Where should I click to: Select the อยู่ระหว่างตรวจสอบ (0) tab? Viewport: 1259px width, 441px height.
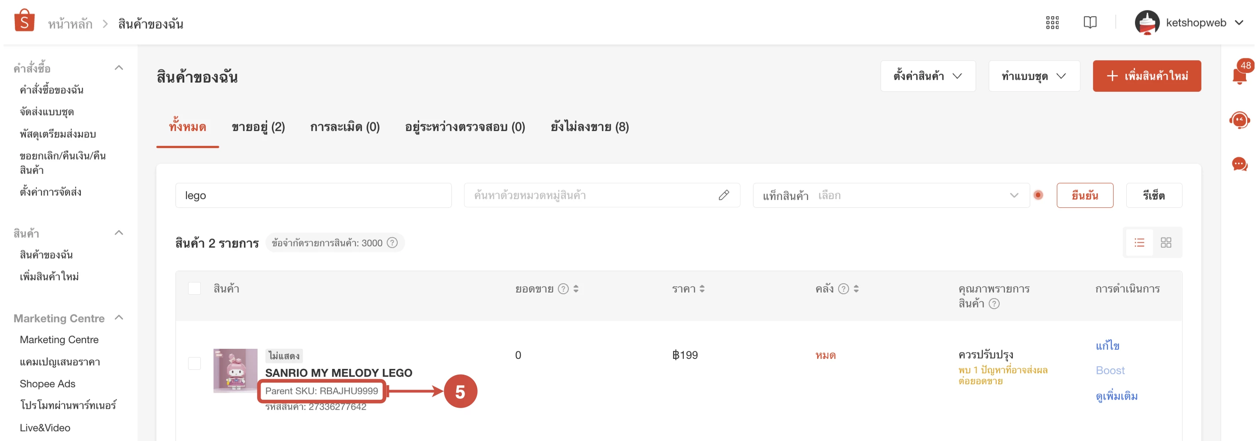click(x=465, y=127)
